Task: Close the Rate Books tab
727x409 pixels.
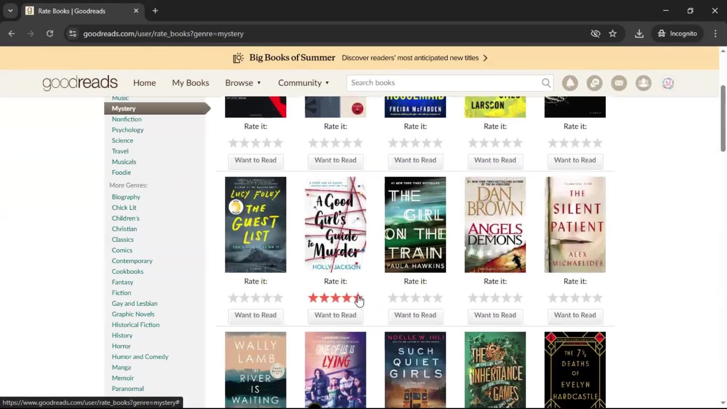Action: pos(136,11)
